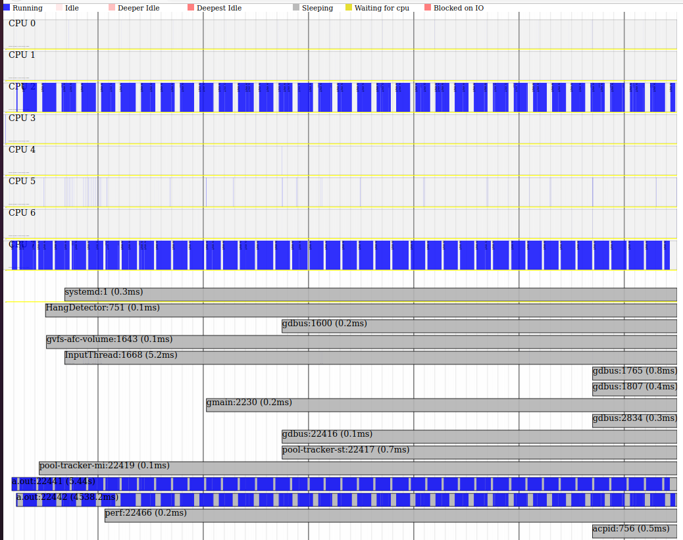This screenshot has width=683, height=540.
Task: Select the CPU 0 row label
Action: coord(22,24)
